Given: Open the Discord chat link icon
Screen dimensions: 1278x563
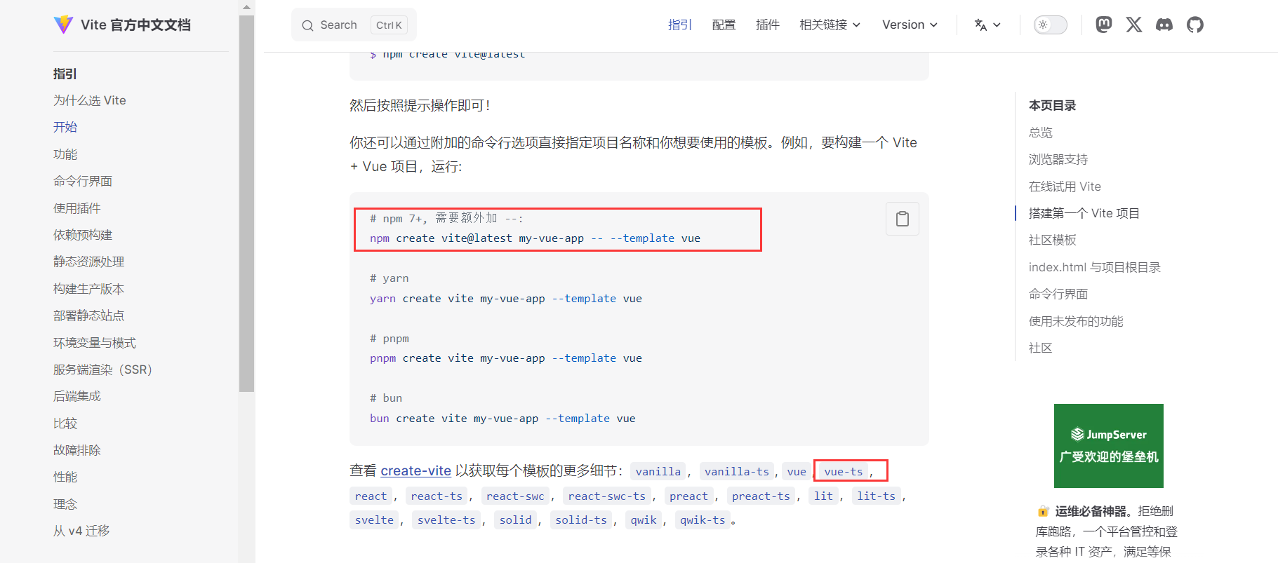Looking at the screenshot, I should [x=1164, y=25].
